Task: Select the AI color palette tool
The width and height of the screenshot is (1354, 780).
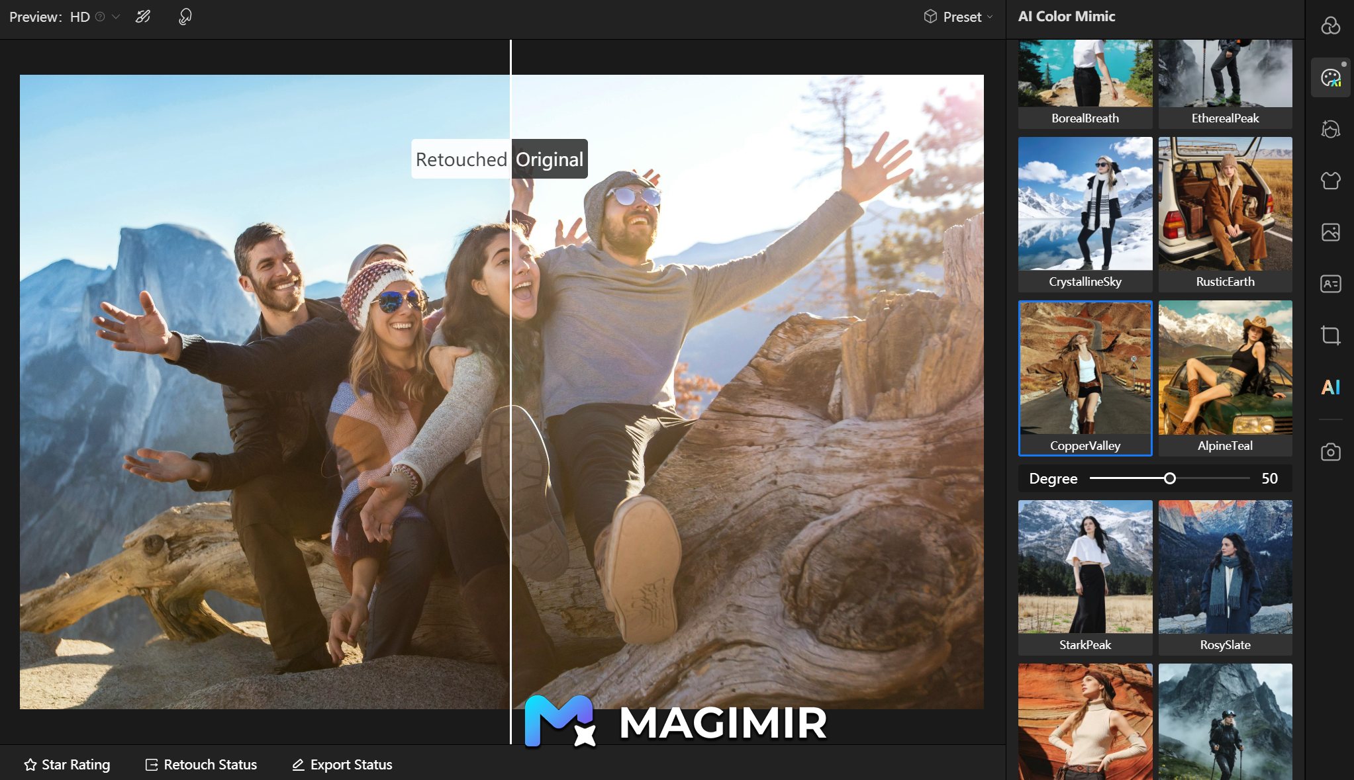Action: pos(1330,78)
